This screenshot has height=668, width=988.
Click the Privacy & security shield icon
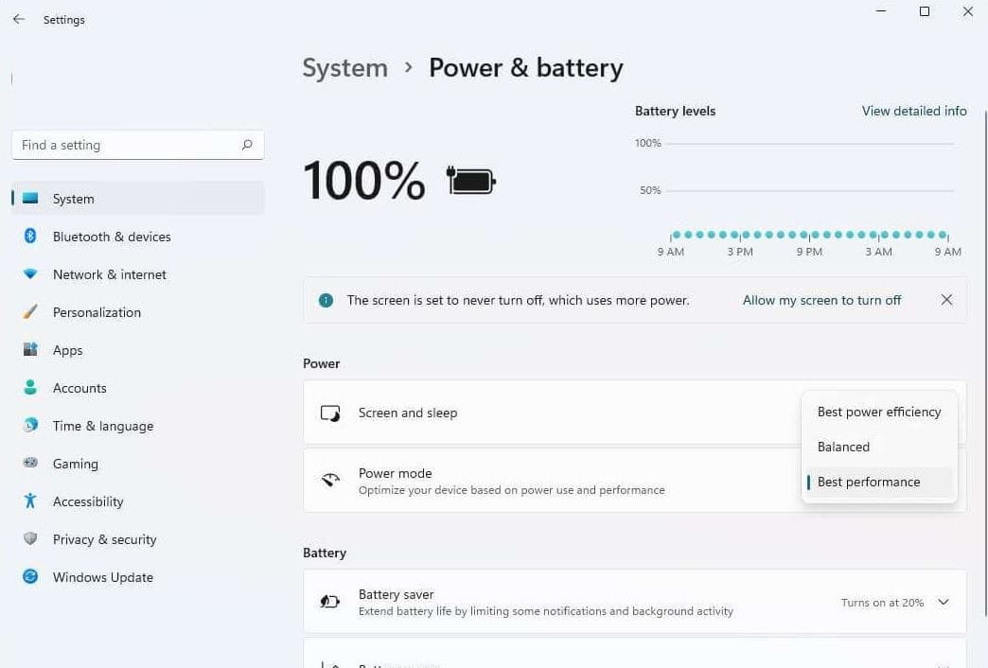click(30, 539)
